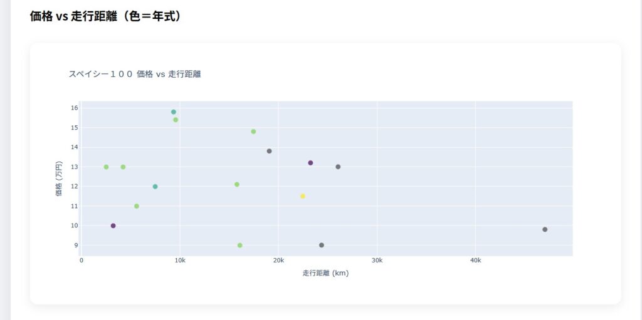This screenshot has height=320, width=642.
Task: Click the chart title スペイシー１００ 価格 vs 走行距離
Action: pos(134,74)
